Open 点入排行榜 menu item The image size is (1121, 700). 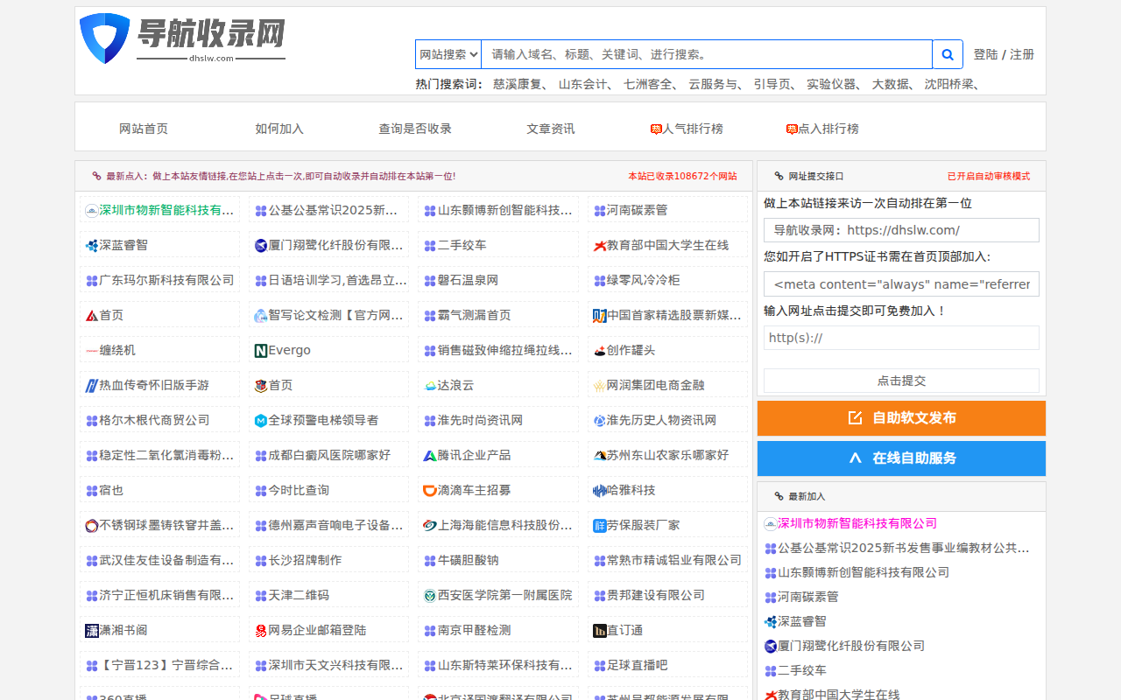point(822,129)
